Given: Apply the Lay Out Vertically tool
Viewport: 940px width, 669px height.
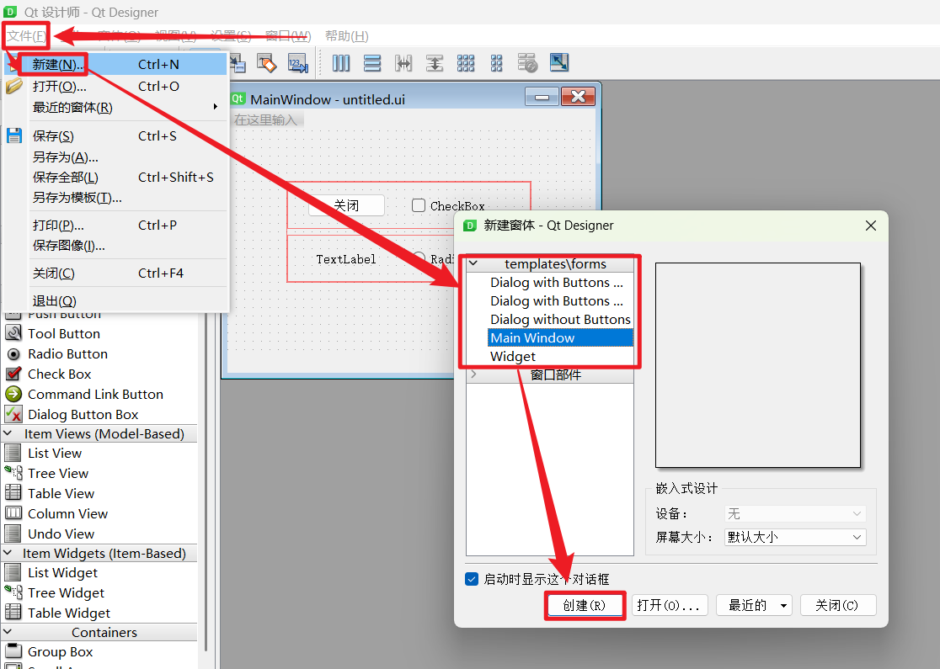Looking at the screenshot, I should point(372,63).
